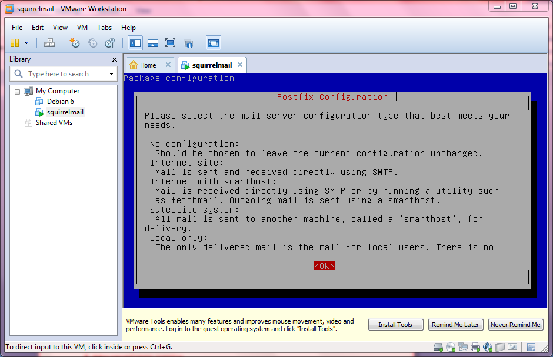Switch to the squirrelmail tab
This screenshot has width=553, height=357.
pyautogui.click(x=212, y=65)
